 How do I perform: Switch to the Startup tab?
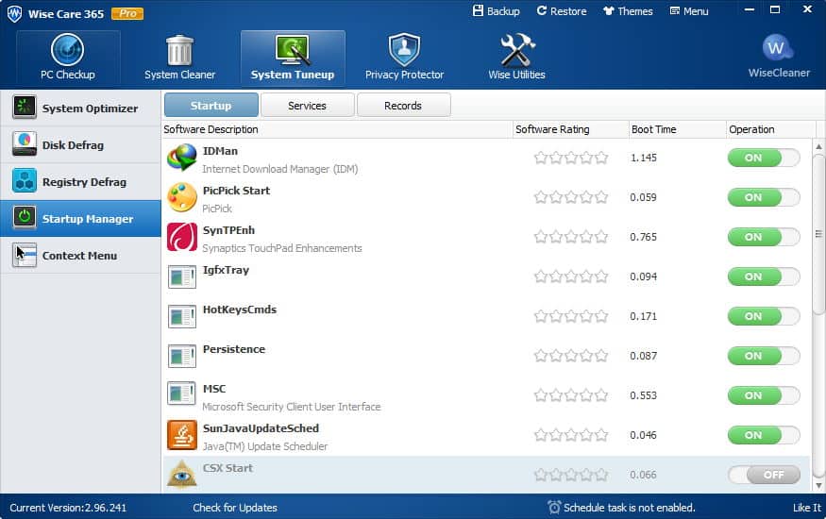point(211,106)
